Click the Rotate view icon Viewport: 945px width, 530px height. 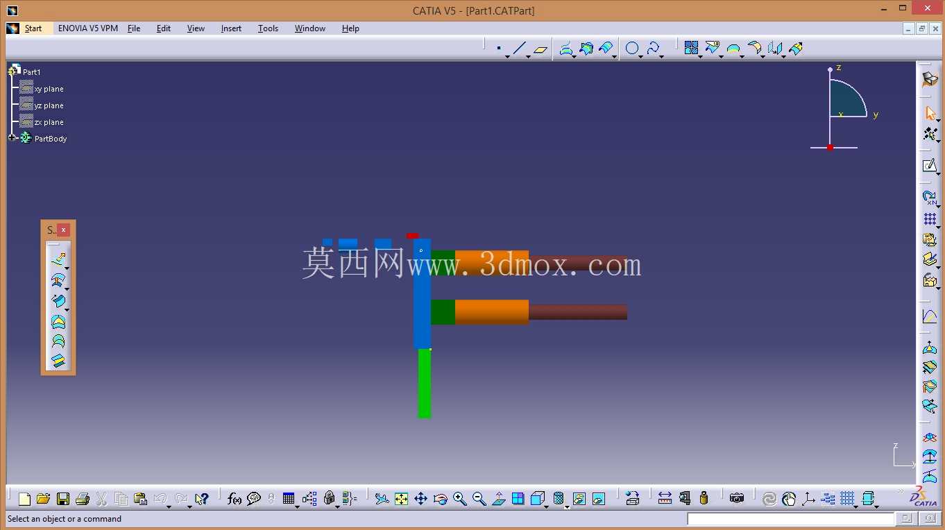440,498
